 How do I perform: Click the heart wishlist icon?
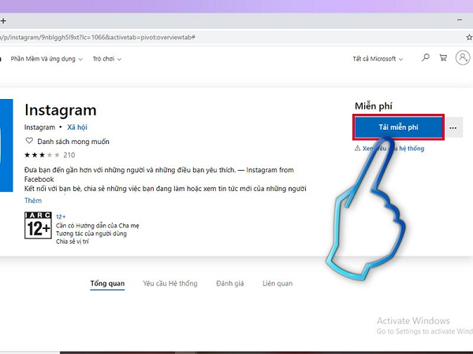point(29,141)
